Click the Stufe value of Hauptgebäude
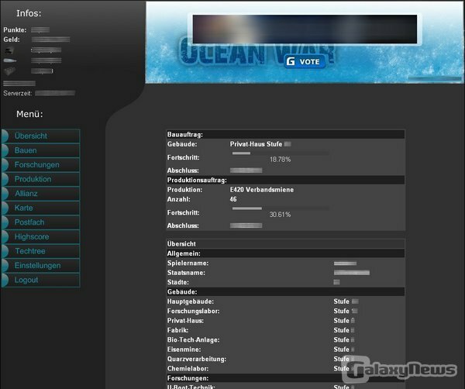Screen dimensions: 465x389 point(346,301)
